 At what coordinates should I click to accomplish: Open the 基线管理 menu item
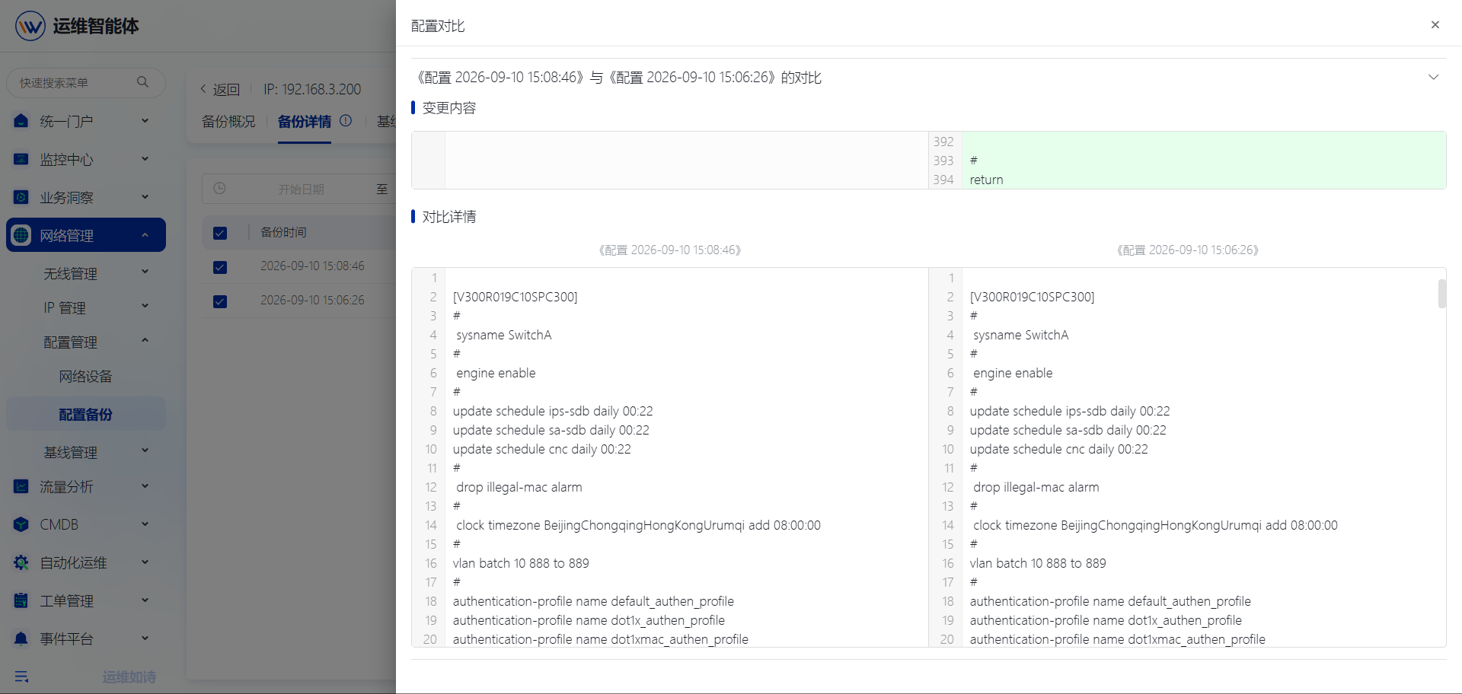[x=70, y=453]
